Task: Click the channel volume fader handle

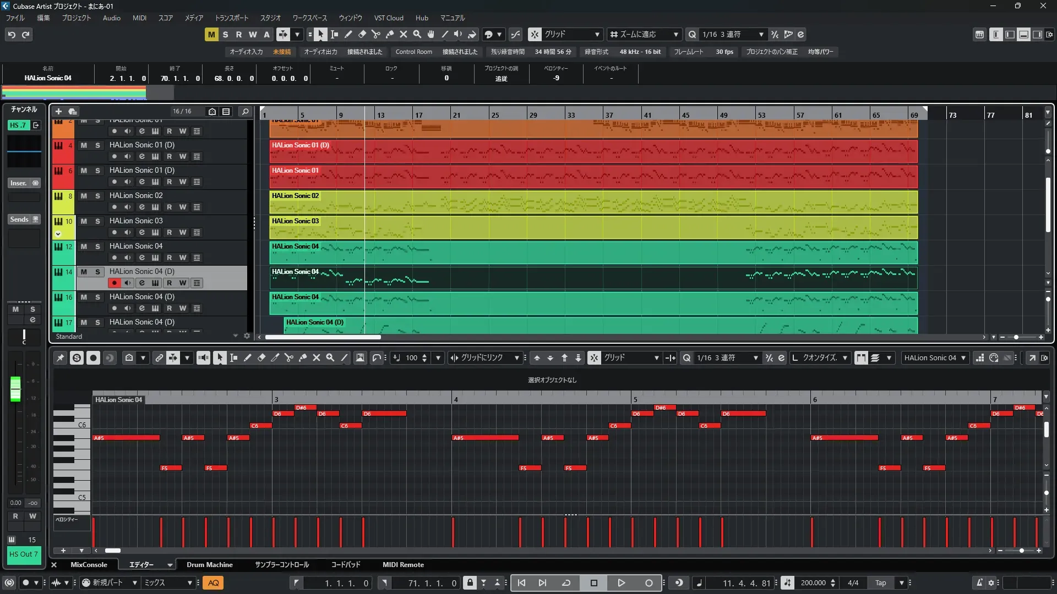Action: pos(15,388)
